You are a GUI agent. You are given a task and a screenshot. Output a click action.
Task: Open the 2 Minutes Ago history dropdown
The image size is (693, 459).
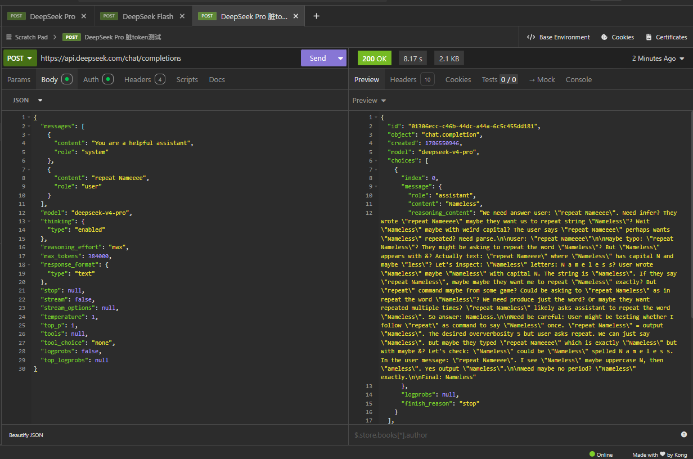[658, 58]
